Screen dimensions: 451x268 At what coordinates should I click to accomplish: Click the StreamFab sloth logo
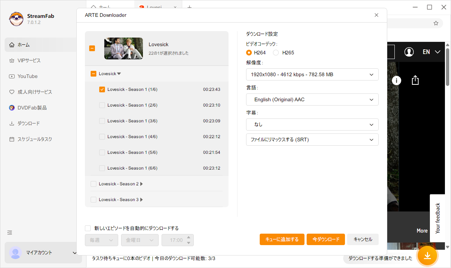(x=16, y=19)
